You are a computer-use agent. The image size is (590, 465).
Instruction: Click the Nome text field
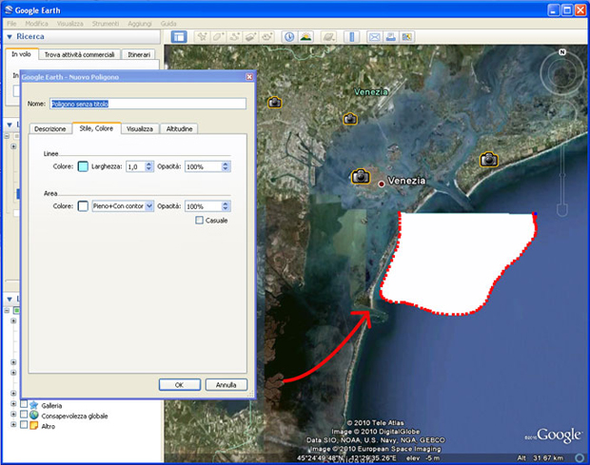tap(147, 104)
